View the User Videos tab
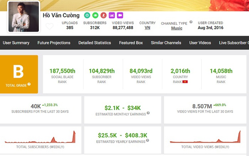Image resolution: width=249 pixels, height=156 pixels. tap(200, 43)
